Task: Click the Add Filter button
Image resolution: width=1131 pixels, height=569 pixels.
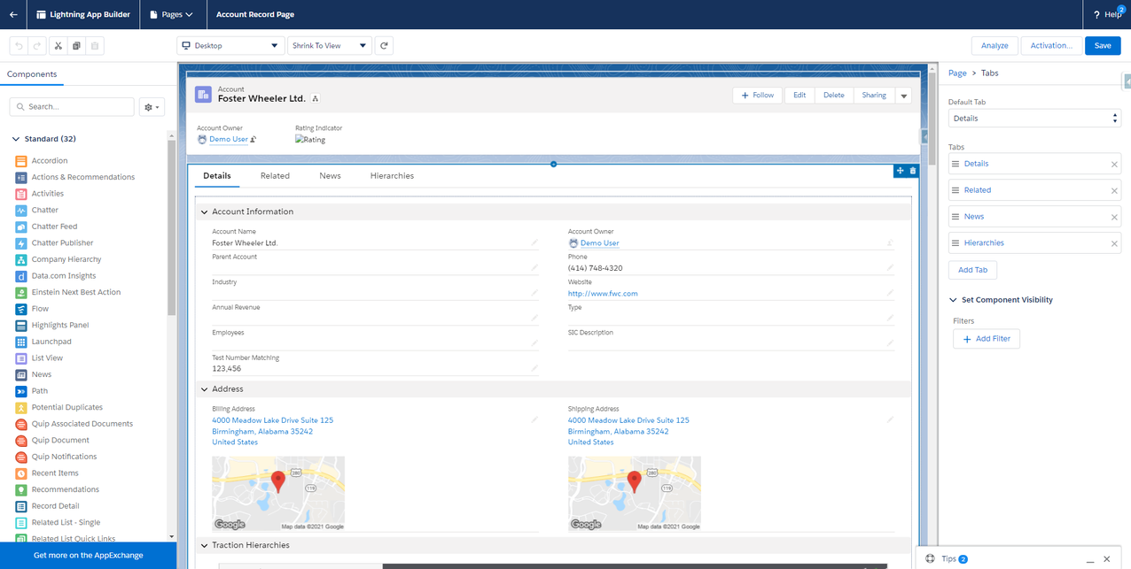Action: [987, 339]
